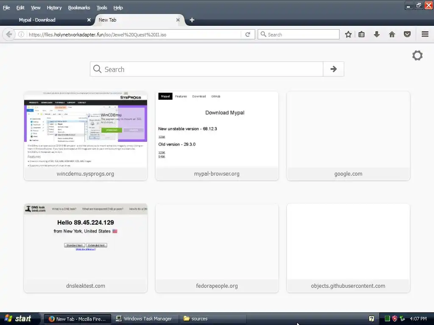Open objects.githubusercontent.com tile
Screen dimensions: 434x325
(x=348, y=248)
